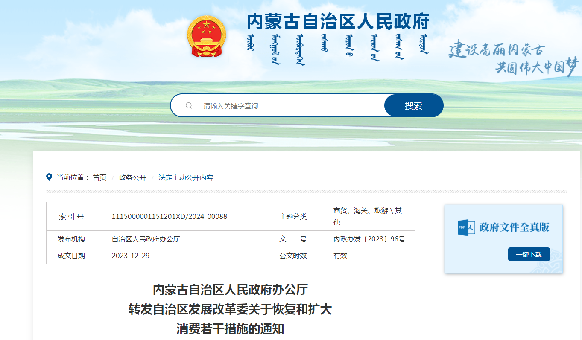The height and width of the screenshot is (340, 582).
Task: Click the 建设亮丽内蒙古 slogan image
Action: point(512,60)
